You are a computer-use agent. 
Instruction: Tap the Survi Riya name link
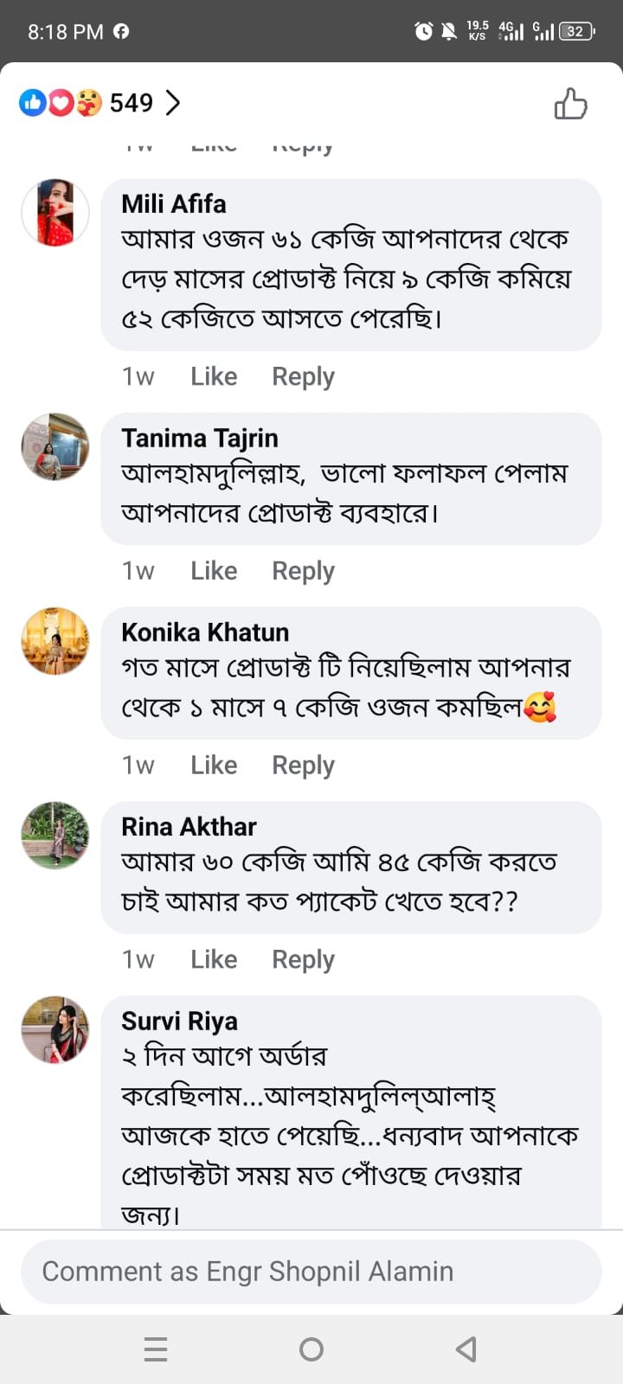click(179, 1021)
